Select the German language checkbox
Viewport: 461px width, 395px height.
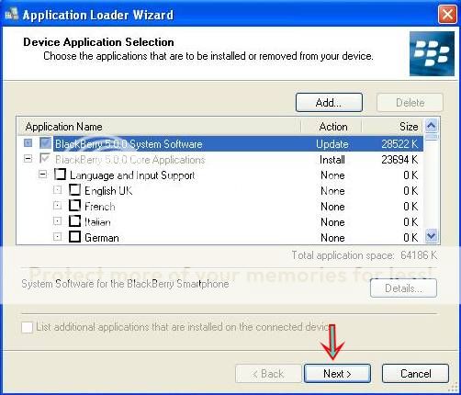point(74,237)
